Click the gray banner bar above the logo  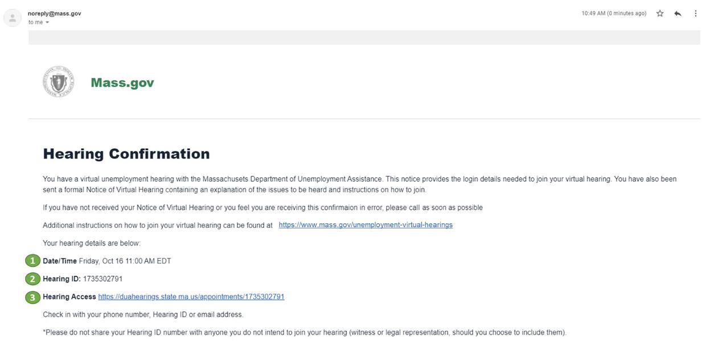click(364, 38)
